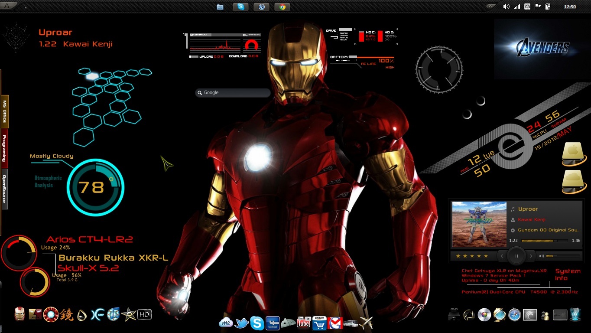Open the Messenger people dock icon

pyautogui.click(x=545, y=316)
